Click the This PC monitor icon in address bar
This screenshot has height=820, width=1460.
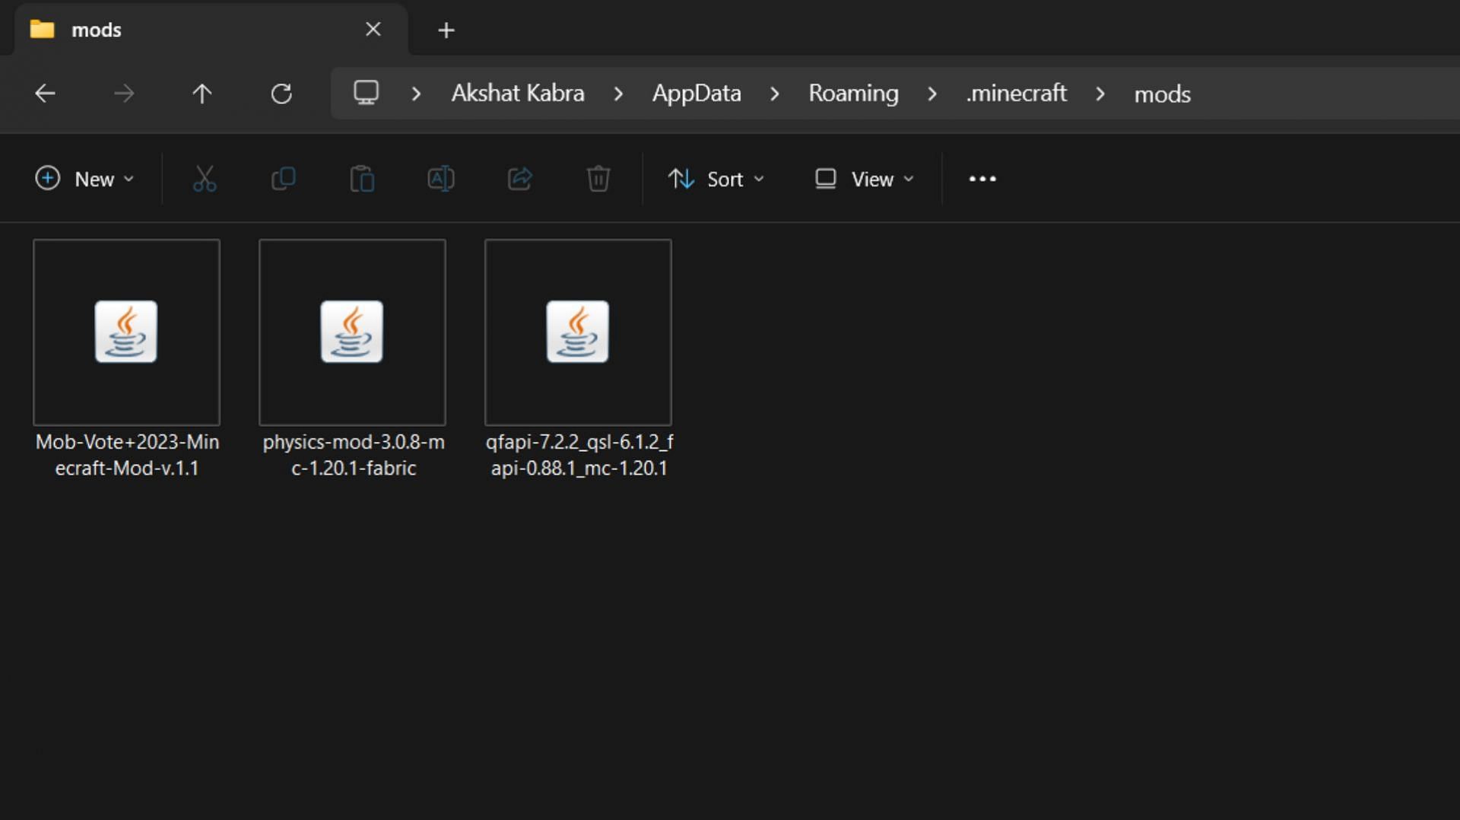point(366,93)
